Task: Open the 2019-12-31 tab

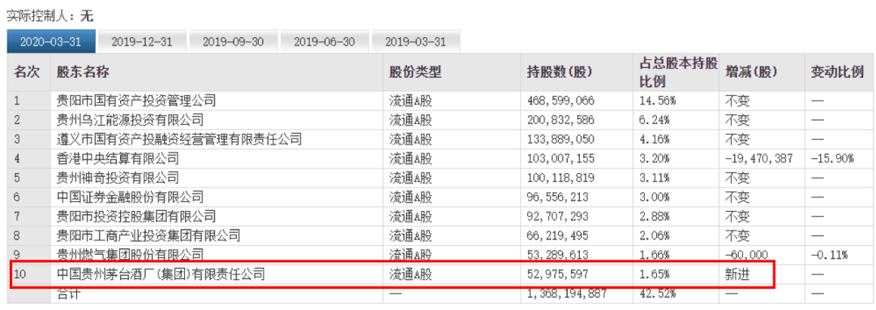Action: [x=142, y=42]
